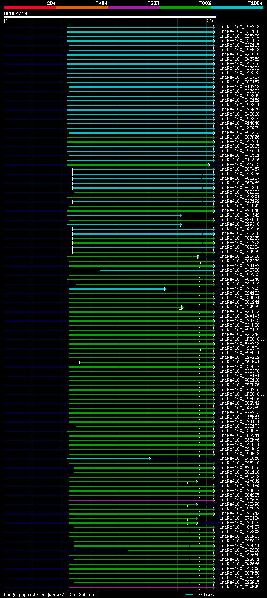Select the UniRef100_A2Y6J9 label
Screen dimensions: 267x598
(239, 482)
